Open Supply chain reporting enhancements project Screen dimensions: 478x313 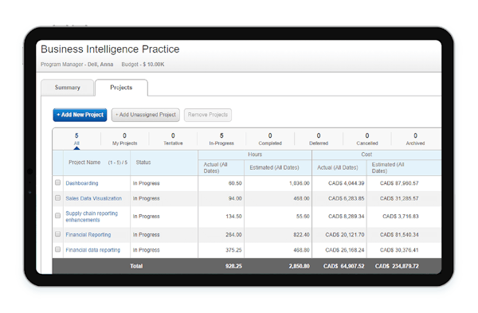[92, 217]
